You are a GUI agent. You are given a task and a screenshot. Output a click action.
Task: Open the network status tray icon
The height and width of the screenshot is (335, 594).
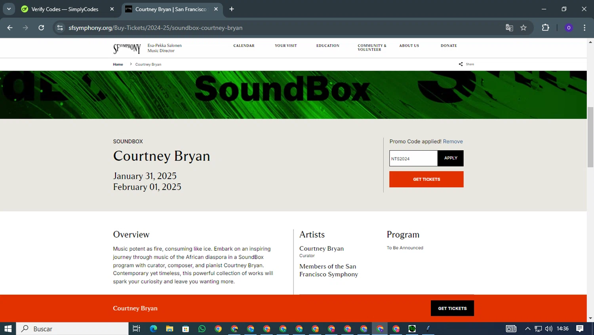538,329
